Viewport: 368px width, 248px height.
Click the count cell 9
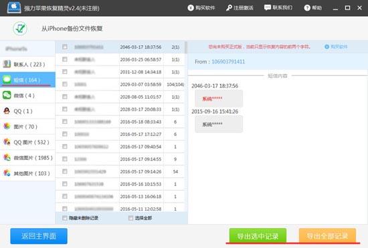[x=175, y=159]
